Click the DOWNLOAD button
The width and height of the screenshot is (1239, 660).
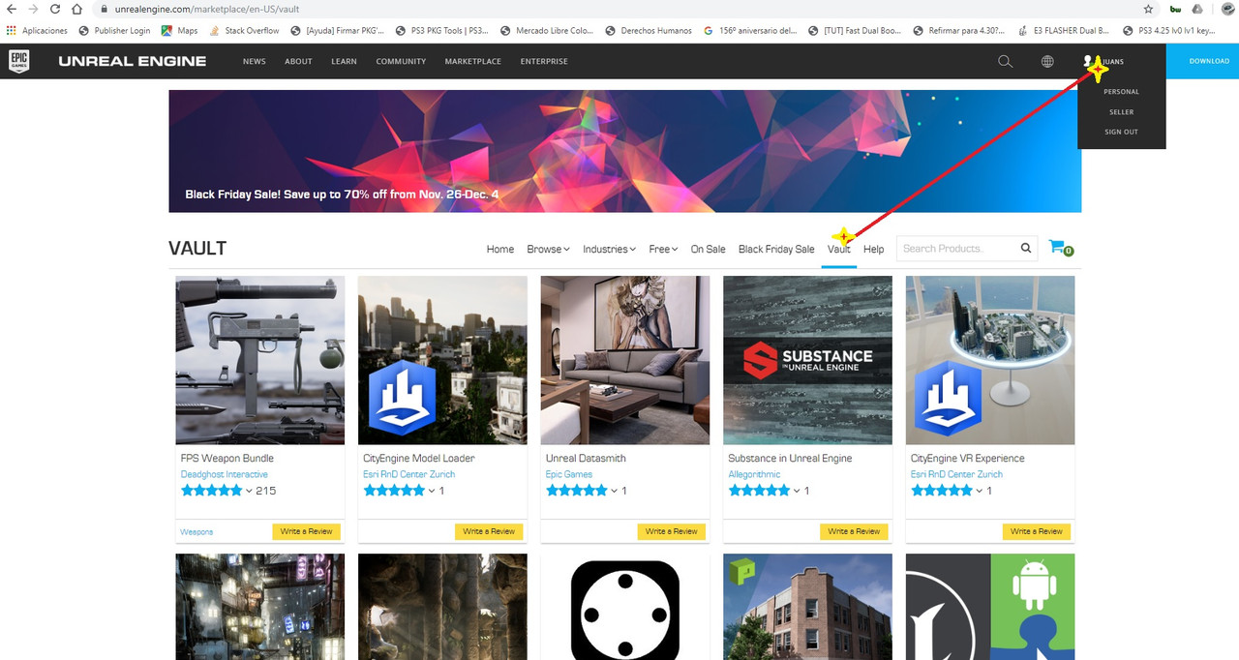1203,61
